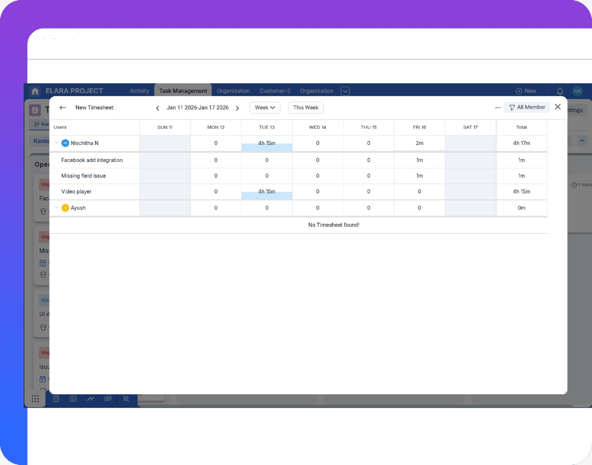Collapse the Nischitha N user row
The image size is (592, 465).
[57, 143]
